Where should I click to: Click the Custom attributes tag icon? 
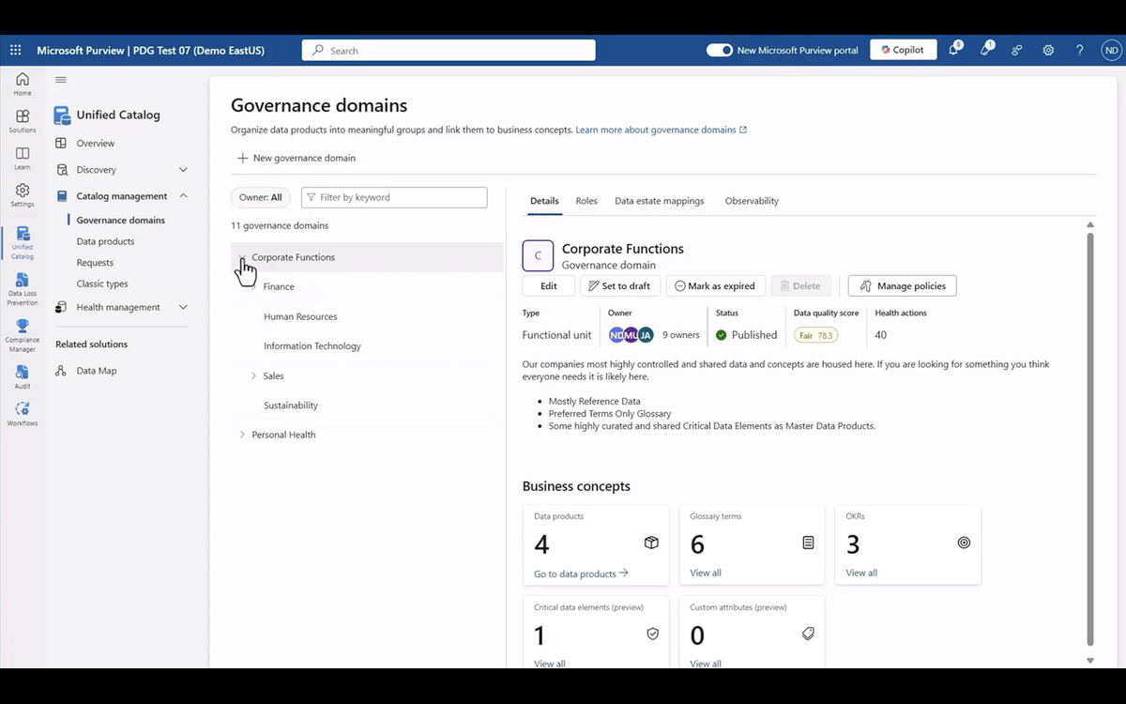[x=808, y=634]
